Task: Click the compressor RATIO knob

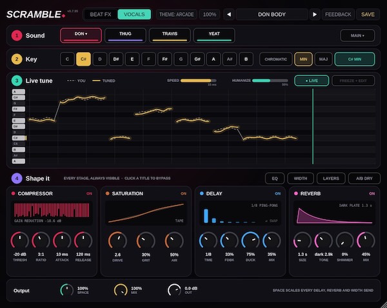Action: tap(41, 241)
